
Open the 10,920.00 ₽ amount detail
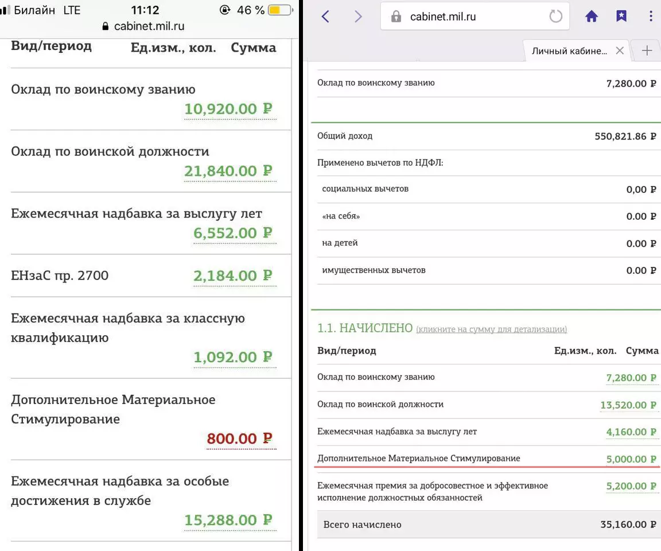(x=228, y=109)
